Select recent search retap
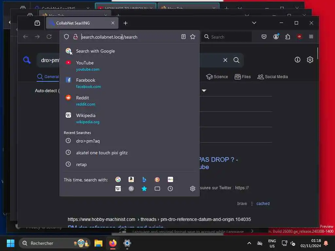Screen dimensions: 335x251 pos(130,164)
